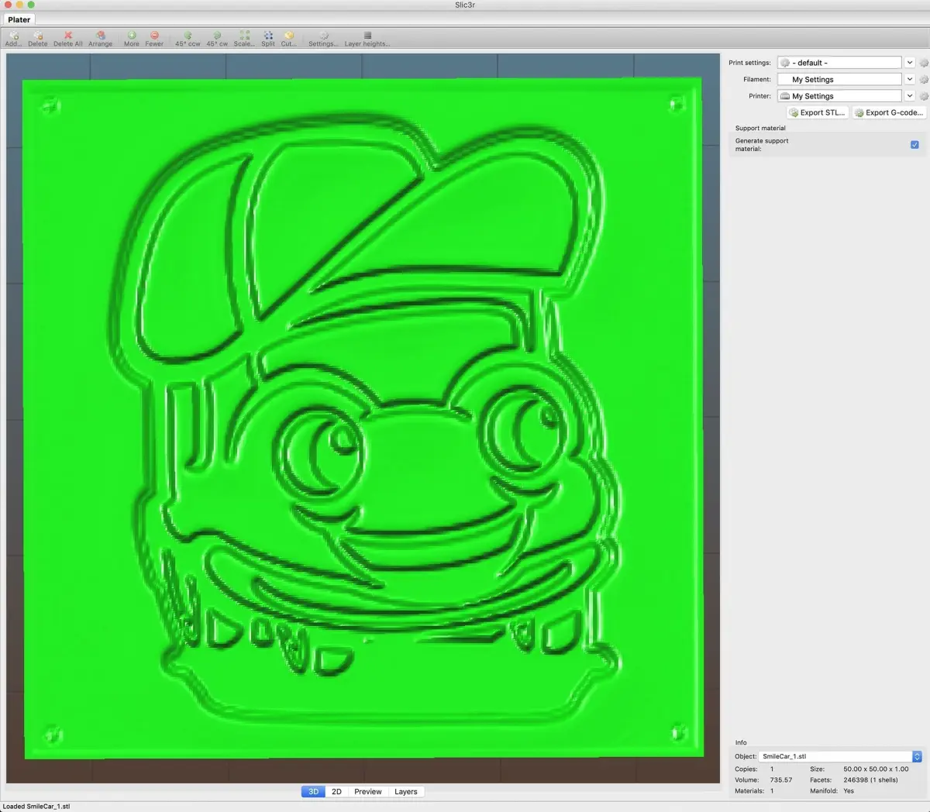This screenshot has height=812, width=930.
Task: Add one more copy with More
Action: 132,39
